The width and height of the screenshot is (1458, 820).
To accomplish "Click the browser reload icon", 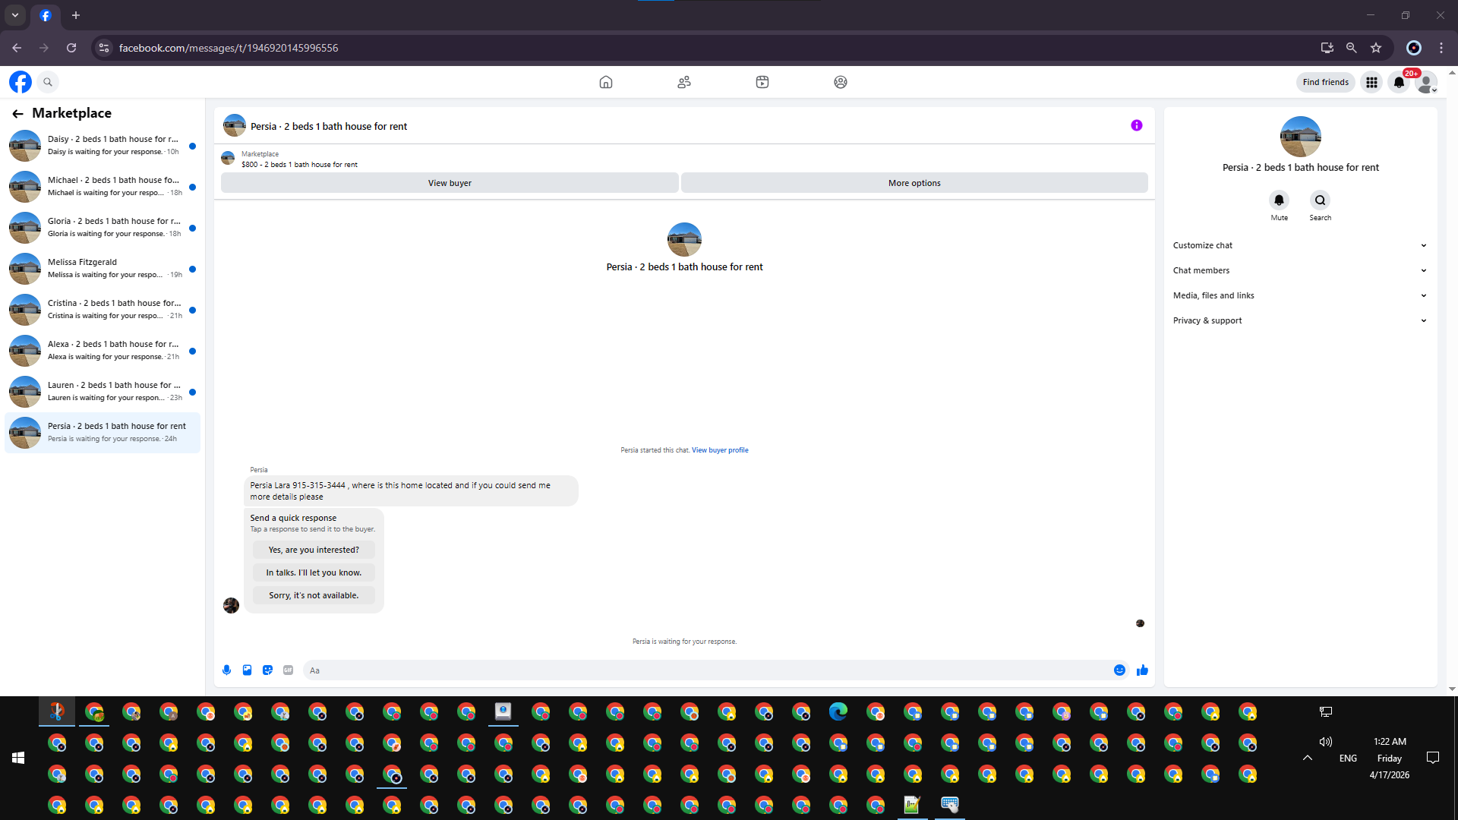I will pos(71,48).
